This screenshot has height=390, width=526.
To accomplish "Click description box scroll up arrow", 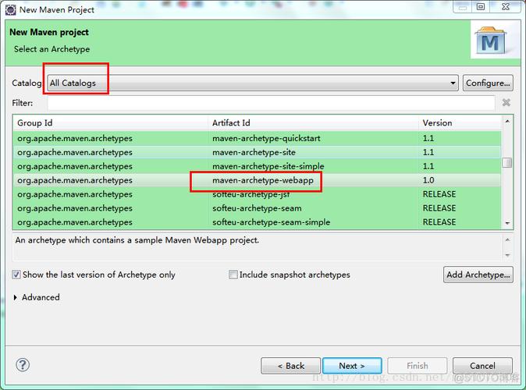I will 507,239.
